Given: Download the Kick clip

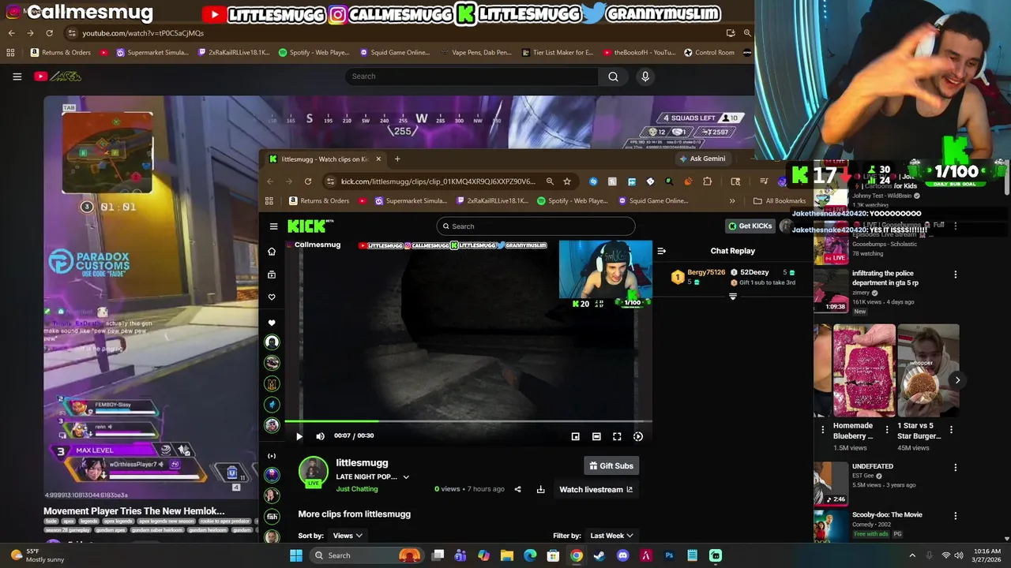Looking at the screenshot, I should click(540, 489).
